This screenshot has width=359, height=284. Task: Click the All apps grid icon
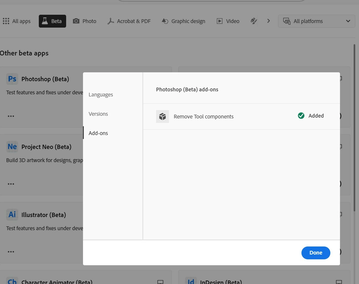pyautogui.click(x=6, y=21)
